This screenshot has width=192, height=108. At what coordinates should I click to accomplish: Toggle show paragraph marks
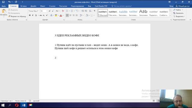tap(95, 11)
